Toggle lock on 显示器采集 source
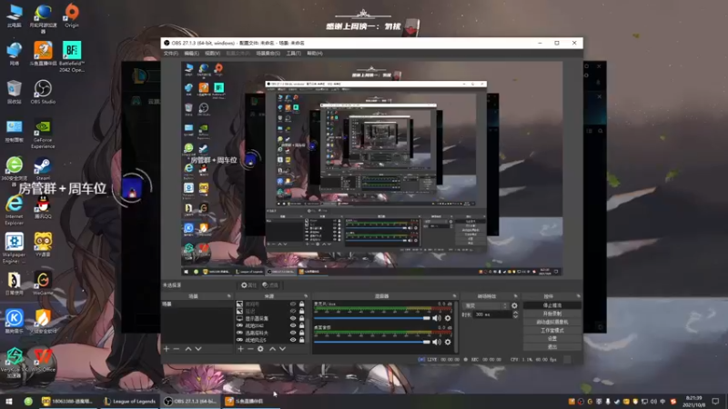 coord(302,319)
